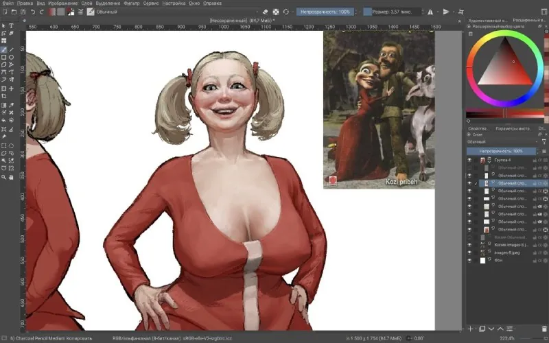Open the Файл menu
549x343 pixels.
[x=8, y=3]
